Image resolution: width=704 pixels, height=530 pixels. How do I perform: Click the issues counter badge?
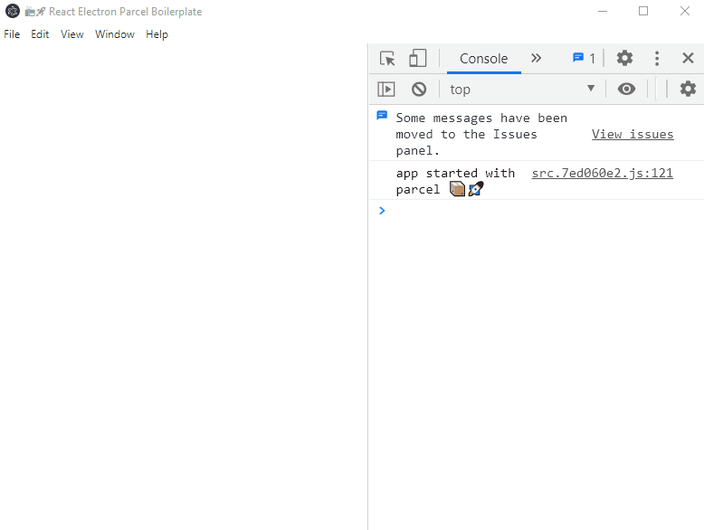[584, 59]
